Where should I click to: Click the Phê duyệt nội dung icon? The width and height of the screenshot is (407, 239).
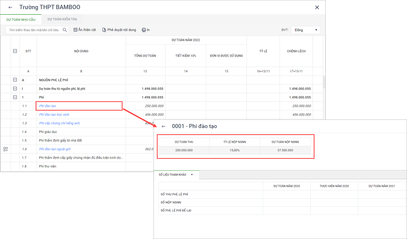104,30
